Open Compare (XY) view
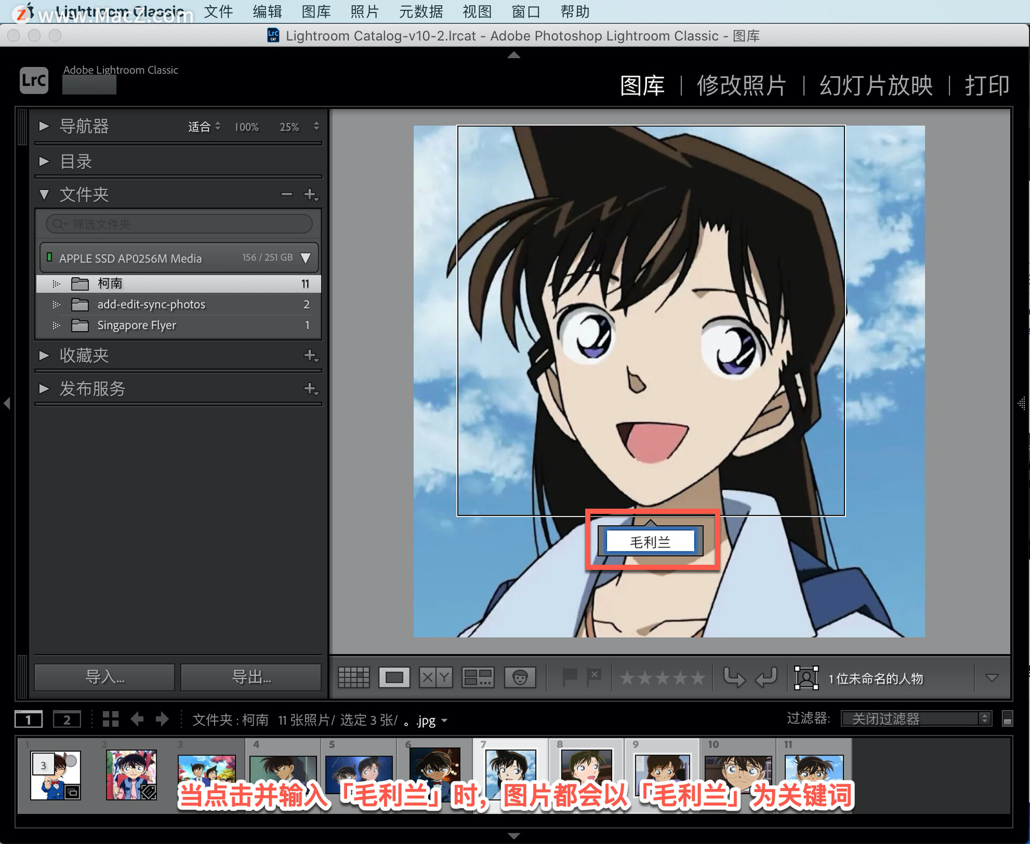This screenshot has width=1030, height=844. [436, 678]
